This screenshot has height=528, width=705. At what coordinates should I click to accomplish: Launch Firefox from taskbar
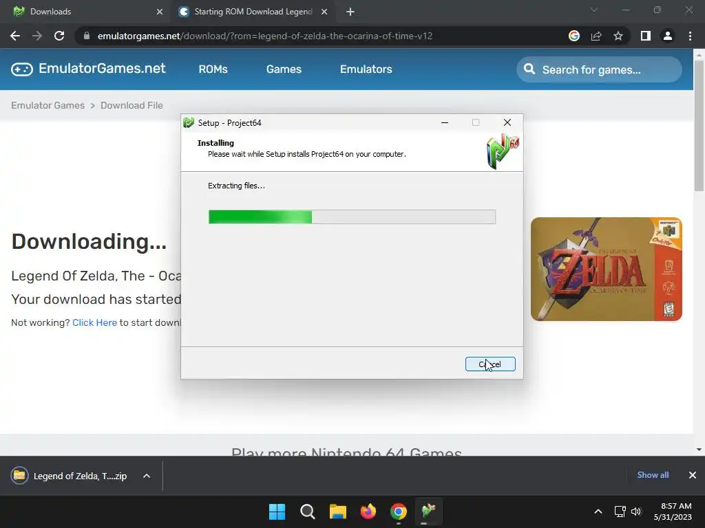pyautogui.click(x=368, y=511)
